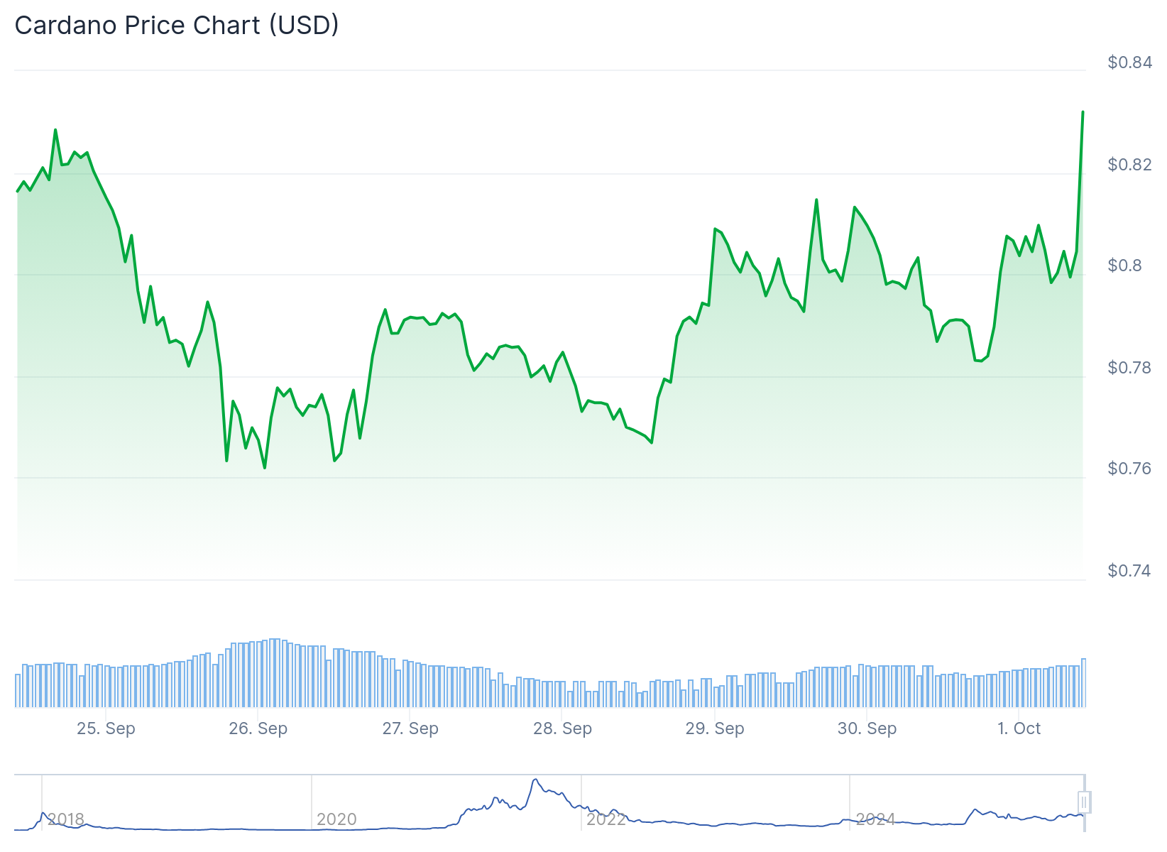Image resolution: width=1167 pixels, height=852 pixels.
Task: Click the 28. Sep date label
Action: (x=562, y=728)
